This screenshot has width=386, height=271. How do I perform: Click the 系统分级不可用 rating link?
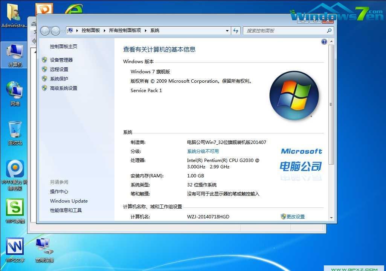tap(203, 151)
